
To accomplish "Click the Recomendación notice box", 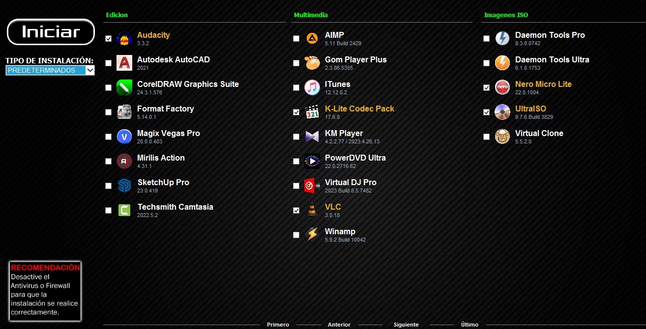I will (x=45, y=291).
